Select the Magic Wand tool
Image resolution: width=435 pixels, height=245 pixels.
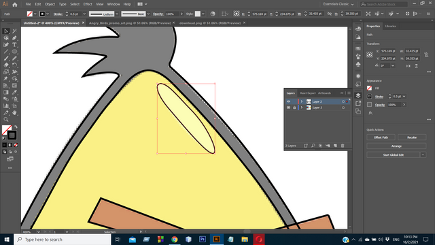14,31
